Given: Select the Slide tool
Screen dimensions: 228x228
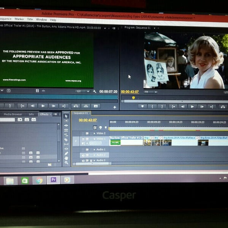Looking at the screenshot, I should [x=66, y=149].
